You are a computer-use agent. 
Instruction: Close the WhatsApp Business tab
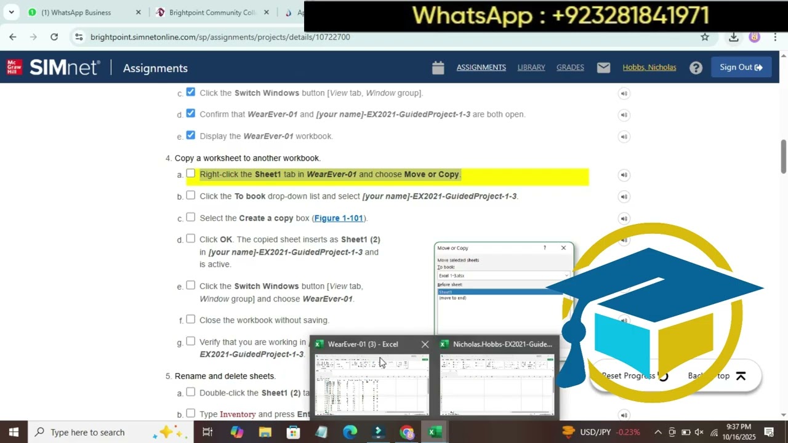(138, 12)
